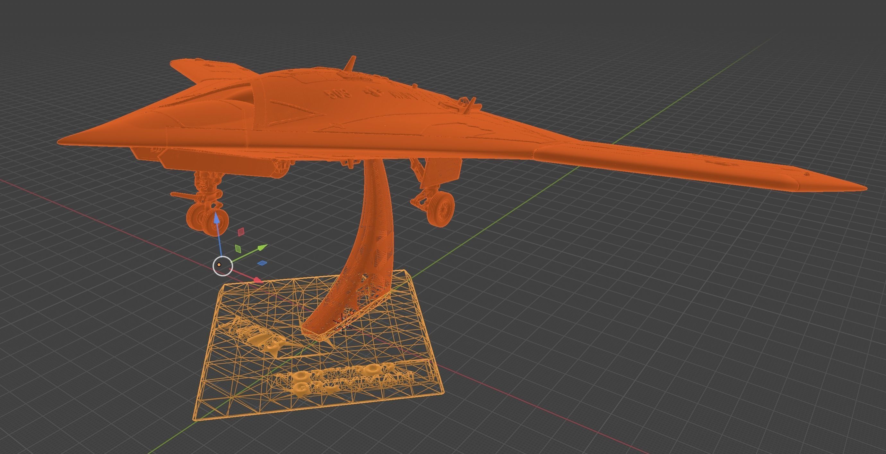Click the green Y-axis move gizmo arrow
This screenshot has height=454, width=886.
click(263, 247)
